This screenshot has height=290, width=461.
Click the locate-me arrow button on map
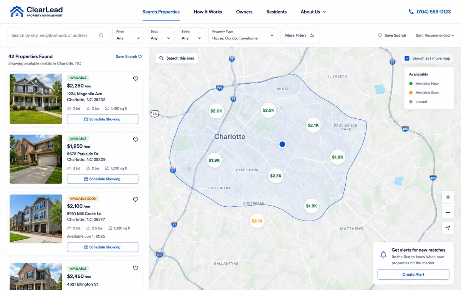pyautogui.click(x=448, y=228)
